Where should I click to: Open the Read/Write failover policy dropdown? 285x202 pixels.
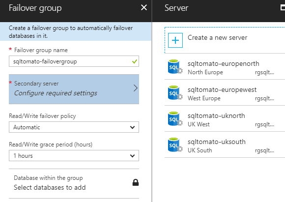74,127
